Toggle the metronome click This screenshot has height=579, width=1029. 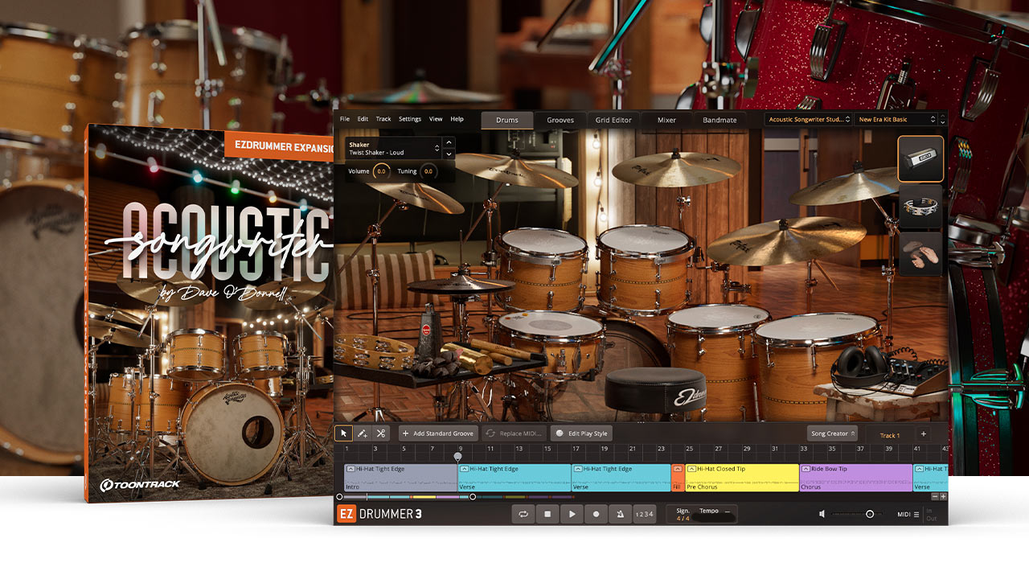click(621, 514)
